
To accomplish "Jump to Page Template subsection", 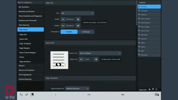I will 25,44.
